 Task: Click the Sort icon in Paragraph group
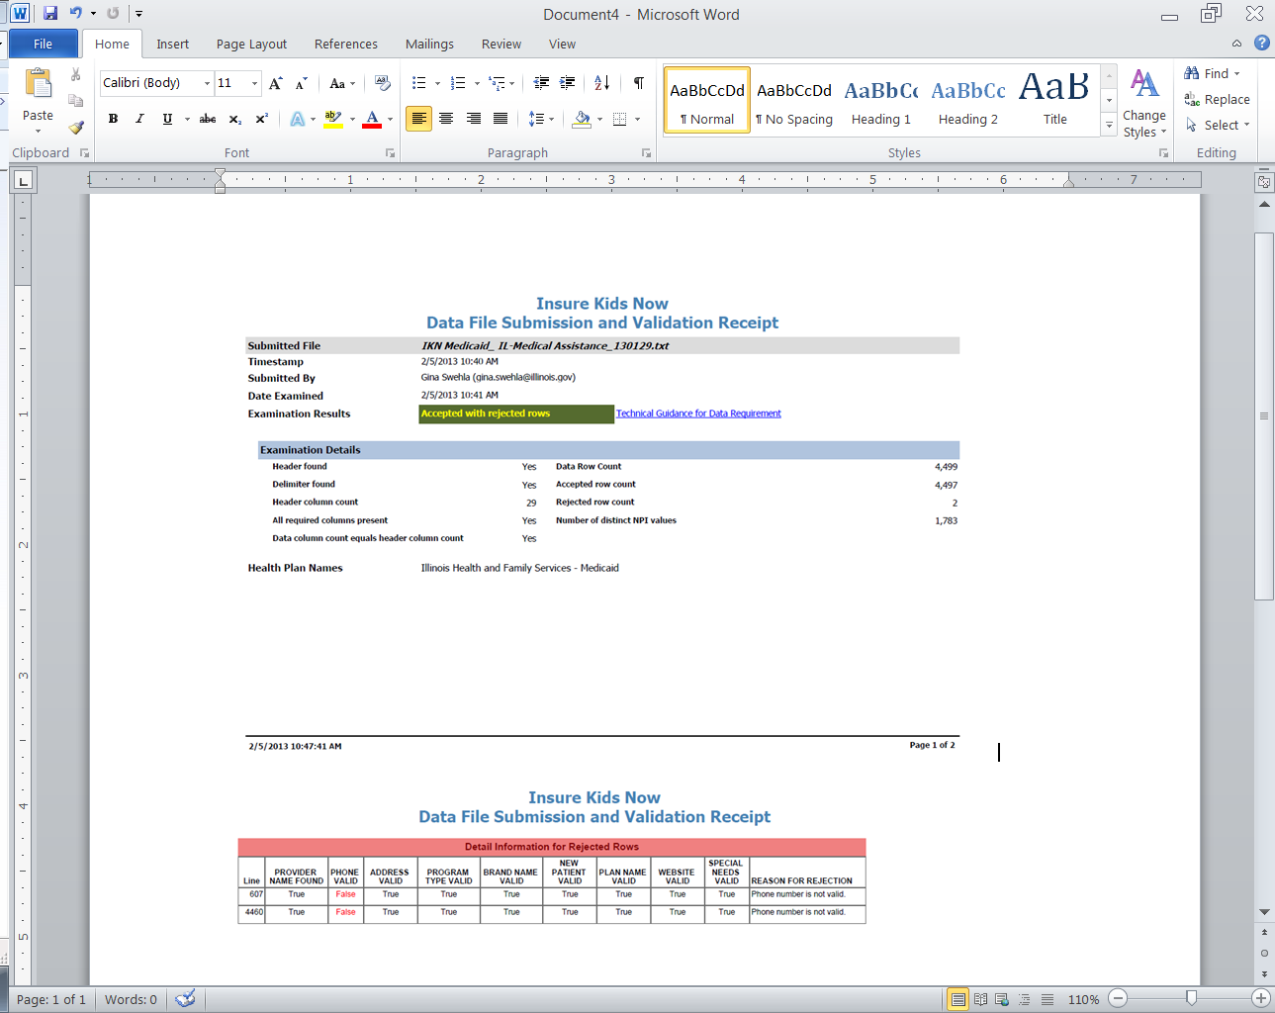[x=601, y=83]
